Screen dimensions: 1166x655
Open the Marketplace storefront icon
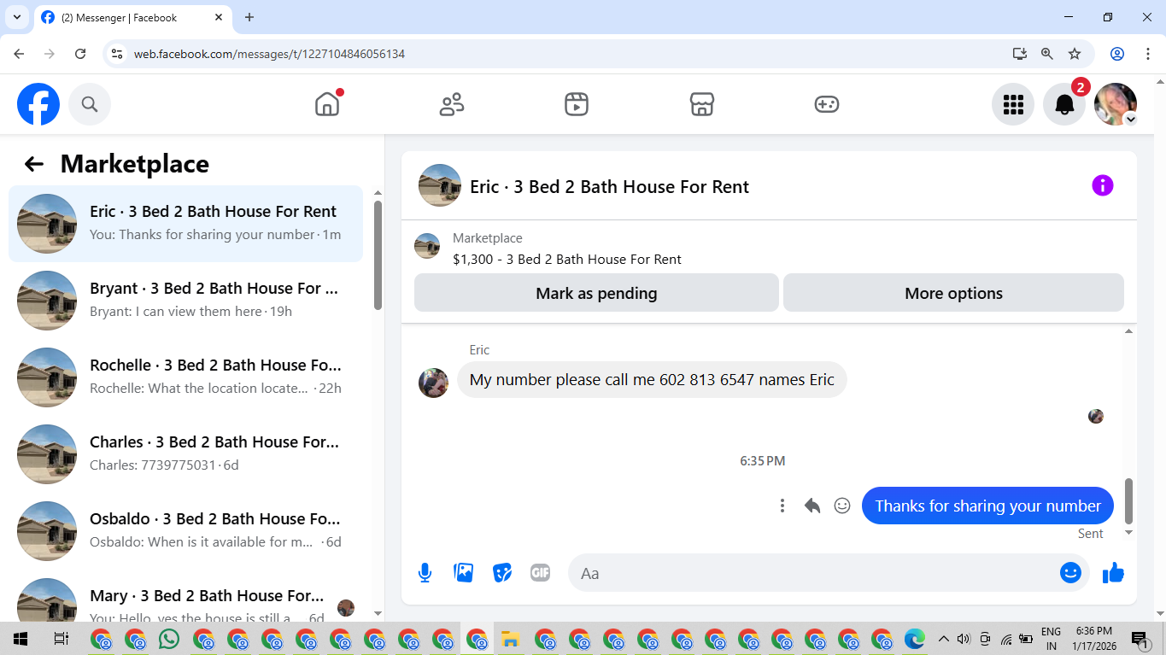[701, 104]
